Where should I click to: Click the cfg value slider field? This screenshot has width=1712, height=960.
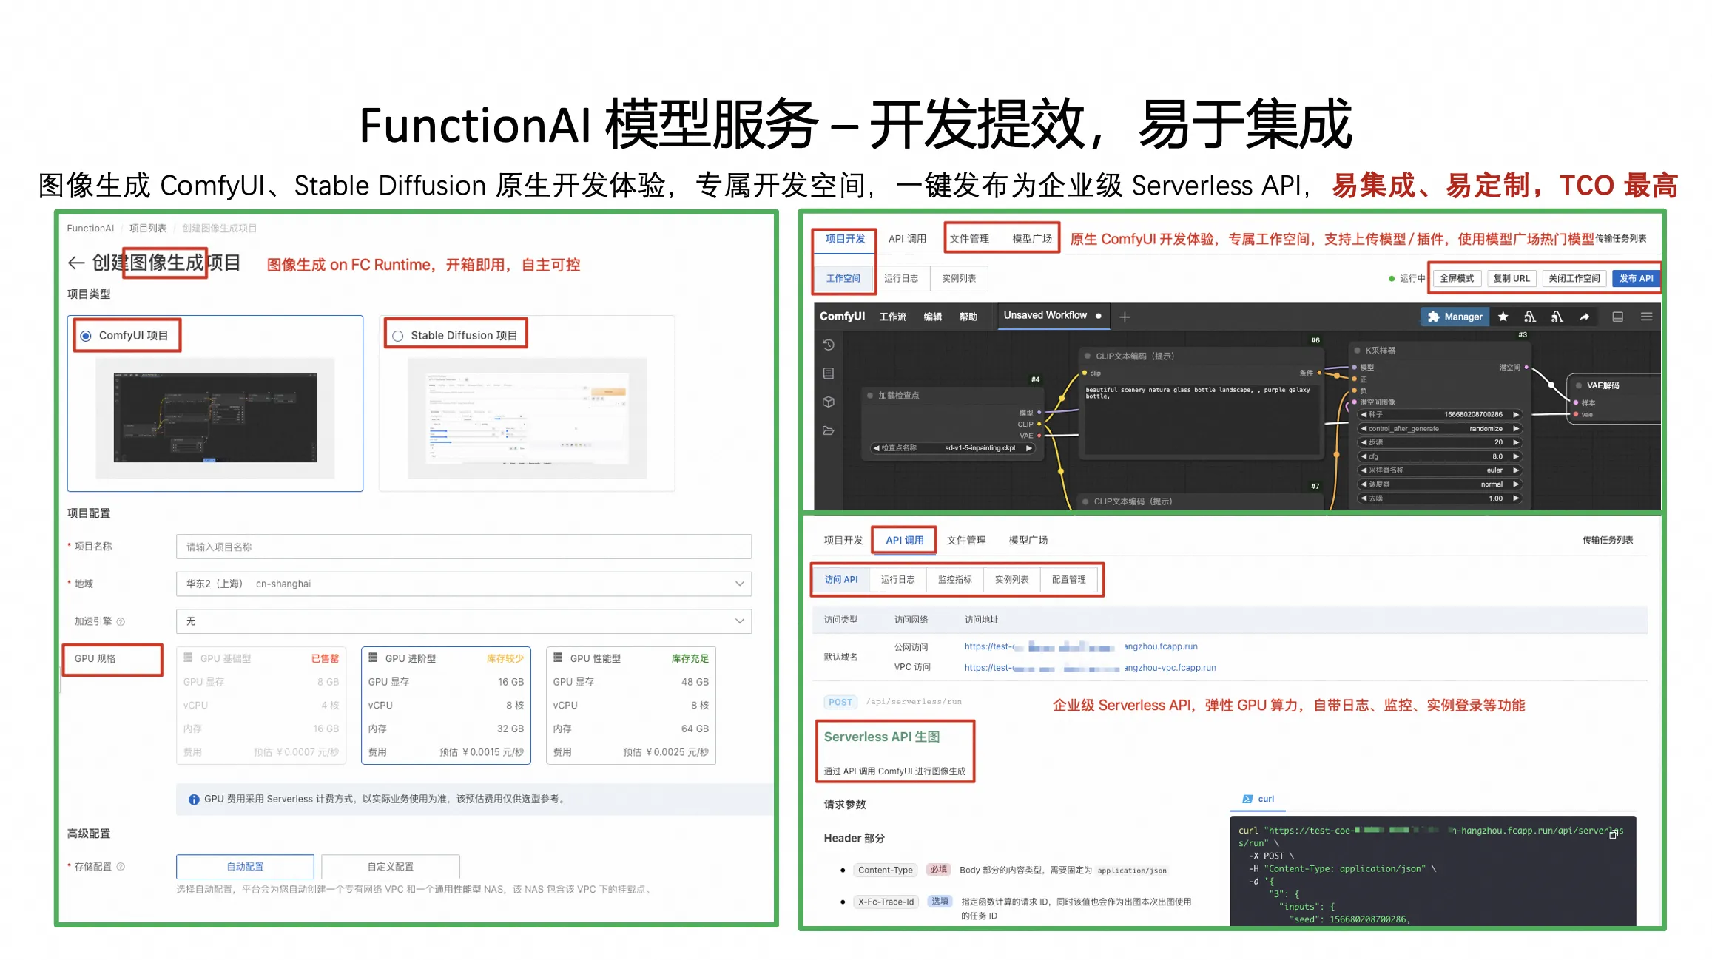point(1439,456)
